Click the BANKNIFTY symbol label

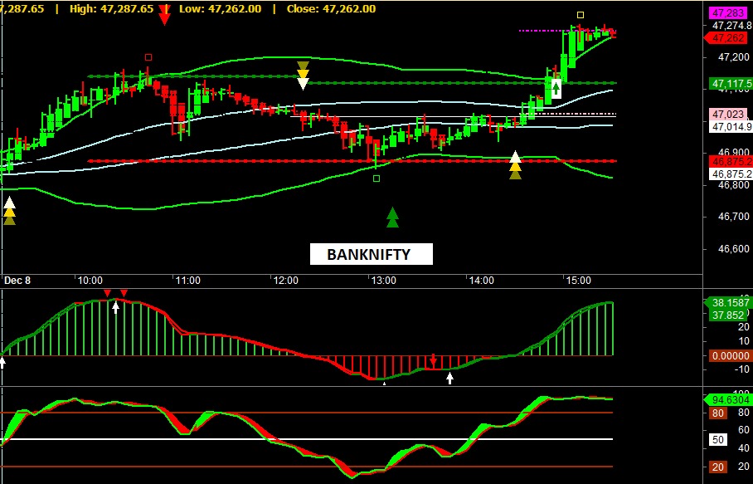(x=371, y=254)
